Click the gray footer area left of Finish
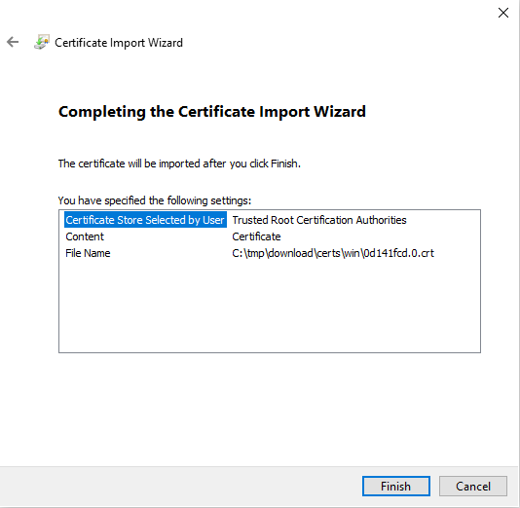 click(179, 487)
